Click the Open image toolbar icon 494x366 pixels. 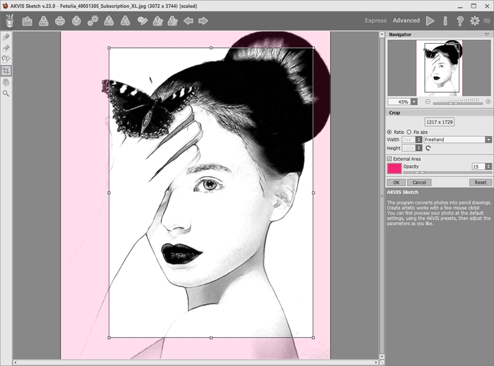click(27, 21)
